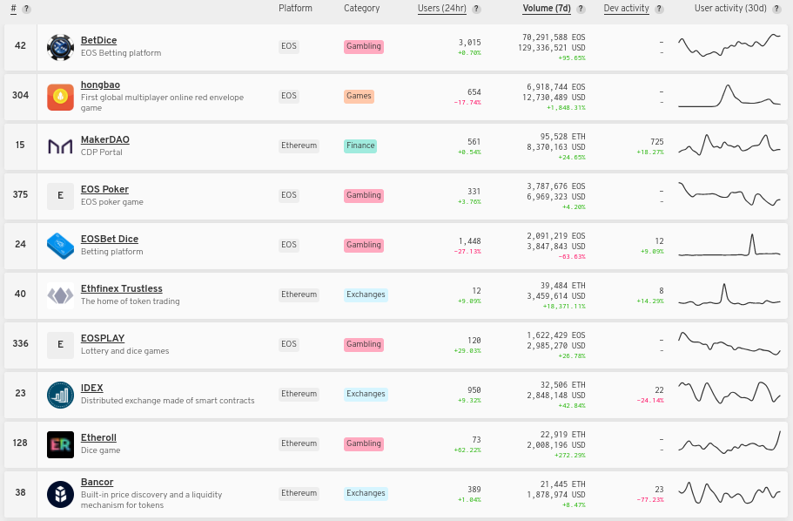Sort table by Users (24hr)
This screenshot has width=793, height=521.
pos(442,9)
